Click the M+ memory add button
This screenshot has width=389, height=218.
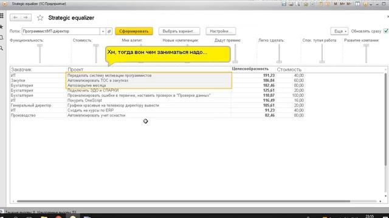click(x=342, y=4)
